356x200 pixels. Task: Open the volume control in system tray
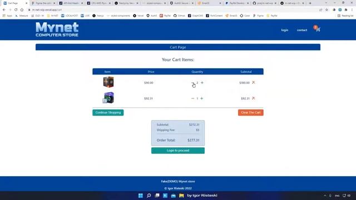point(349,196)
